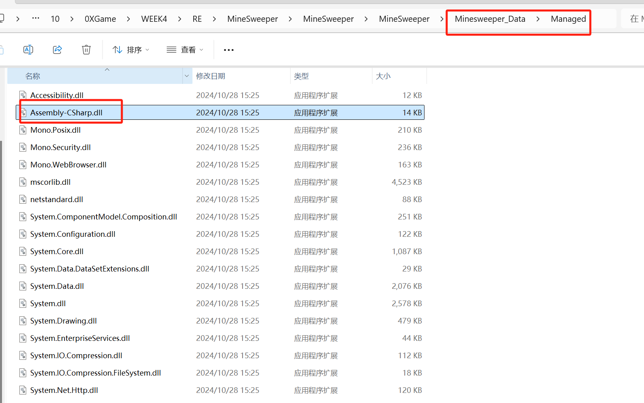Image resolution: width=644 pixels, height=403 pixels.
Task: Select the System.Core.dll file icon
Action: coord(23,251)
